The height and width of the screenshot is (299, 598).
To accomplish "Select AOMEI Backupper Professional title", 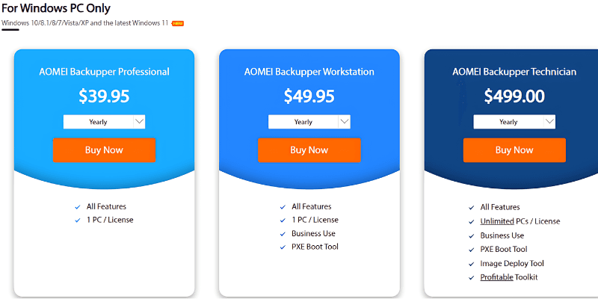I will [x=104, y=72].
